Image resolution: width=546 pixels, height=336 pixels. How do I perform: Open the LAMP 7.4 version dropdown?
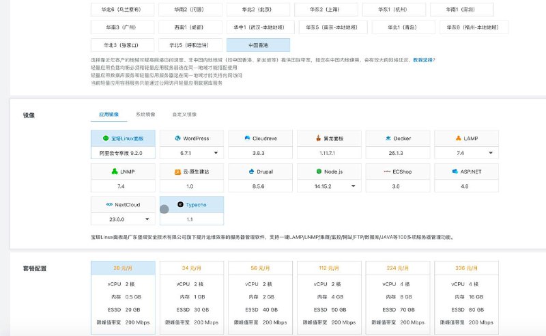point(491,153)
